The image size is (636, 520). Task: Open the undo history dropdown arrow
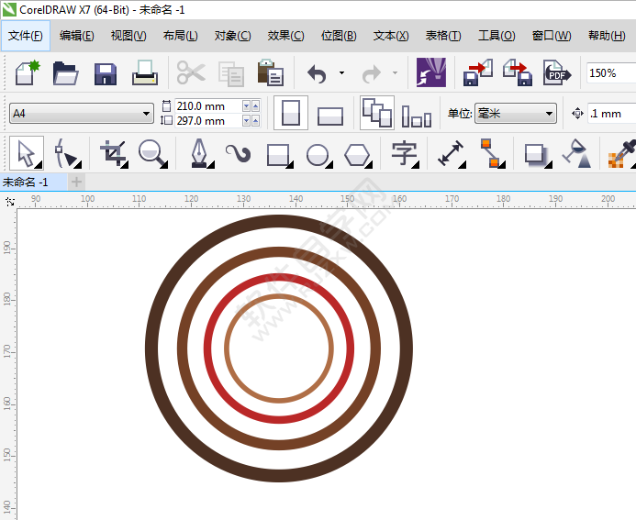(x=341, y=72)
